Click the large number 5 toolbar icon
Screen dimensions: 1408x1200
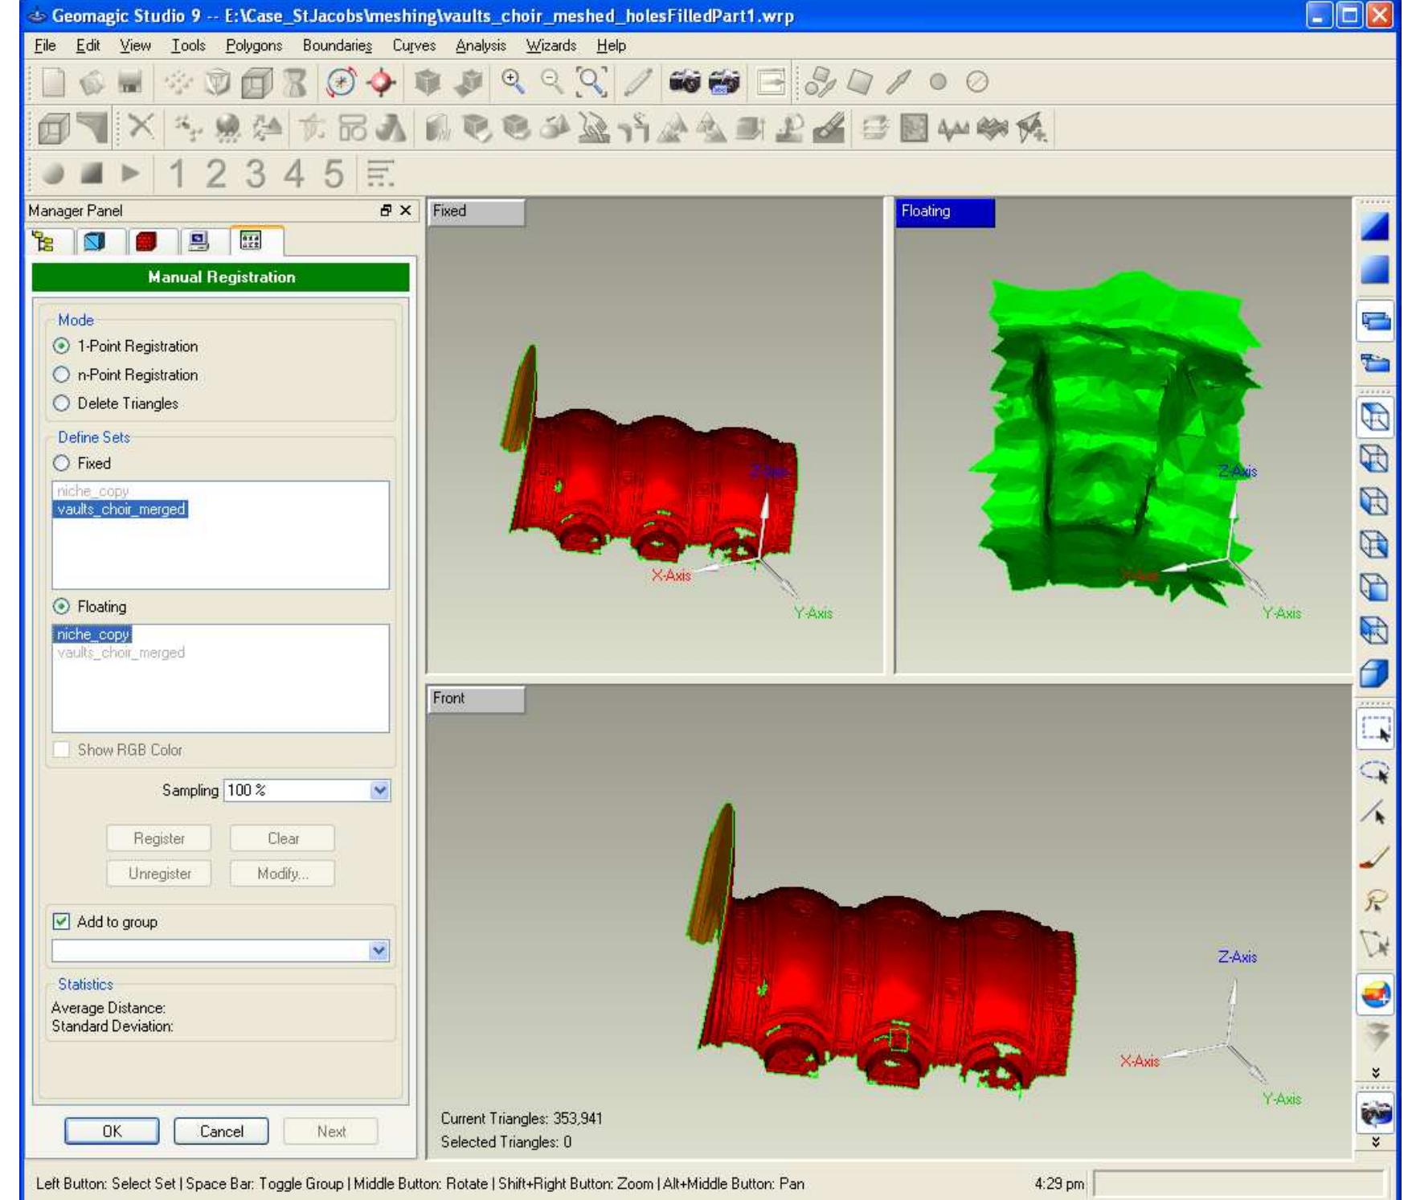pos(334,174)
